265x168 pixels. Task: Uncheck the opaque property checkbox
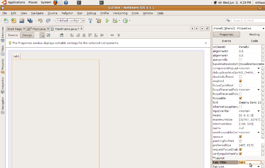(240, 137)
